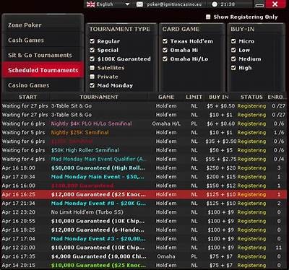Click the $35 + $3.50 buy-in cell
289x270 pixels.
(221, 141)
